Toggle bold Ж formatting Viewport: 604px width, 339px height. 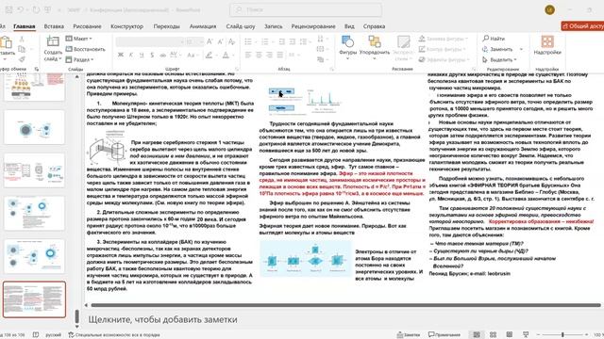[x=121, y=56]
